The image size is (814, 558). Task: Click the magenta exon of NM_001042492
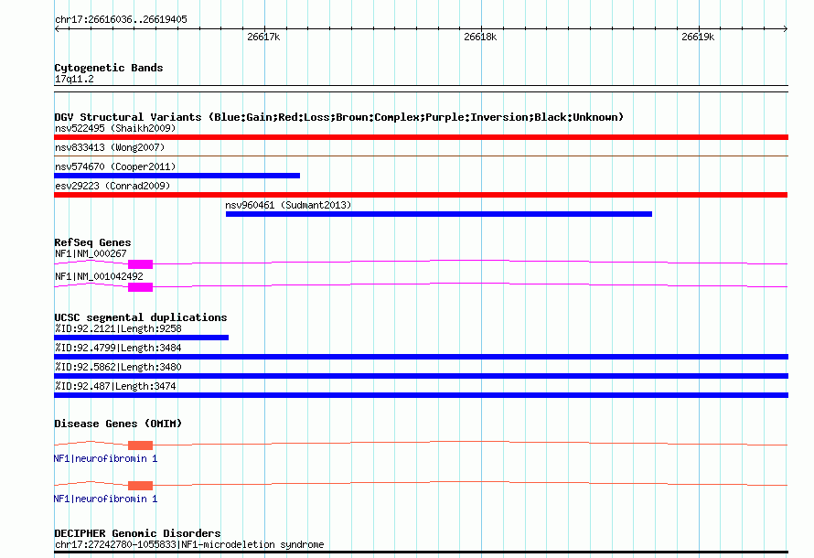(140, 287)
